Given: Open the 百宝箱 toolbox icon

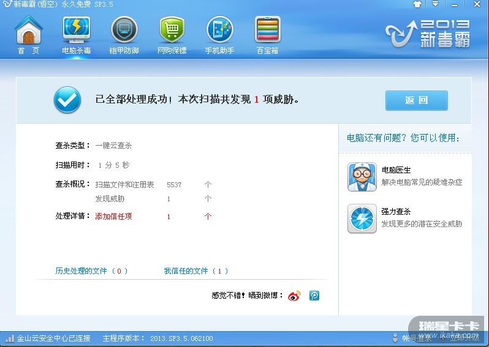Looking at the screenshot, I should pos(267,30).
